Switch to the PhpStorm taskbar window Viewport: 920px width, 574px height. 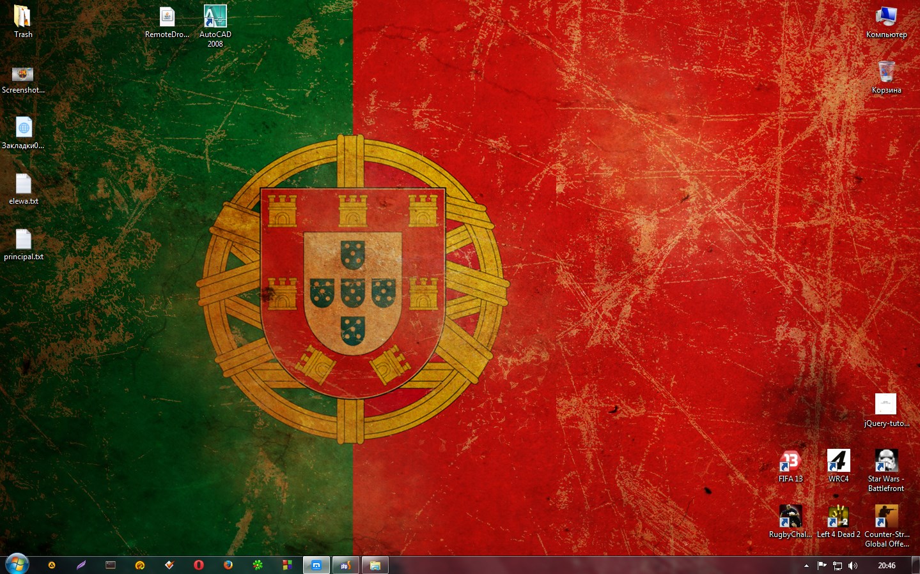coord(346,565)
